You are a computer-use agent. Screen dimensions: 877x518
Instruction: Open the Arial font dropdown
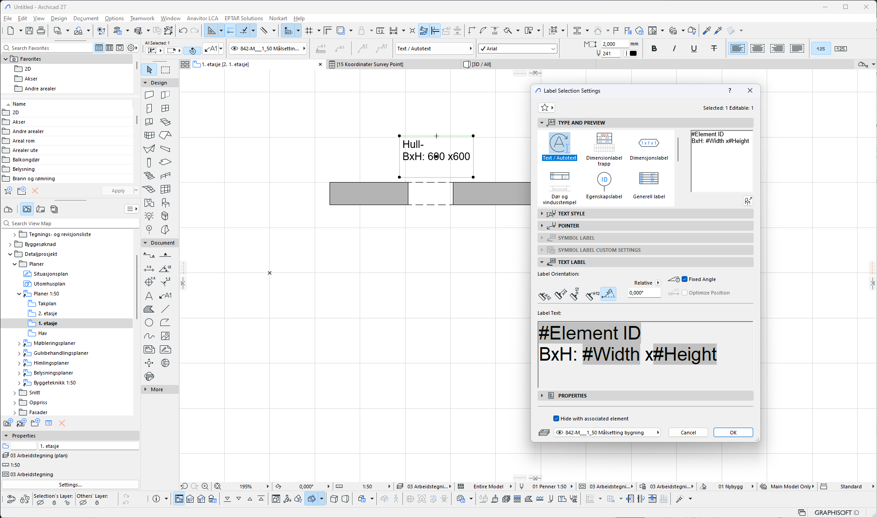click(518, 49)
